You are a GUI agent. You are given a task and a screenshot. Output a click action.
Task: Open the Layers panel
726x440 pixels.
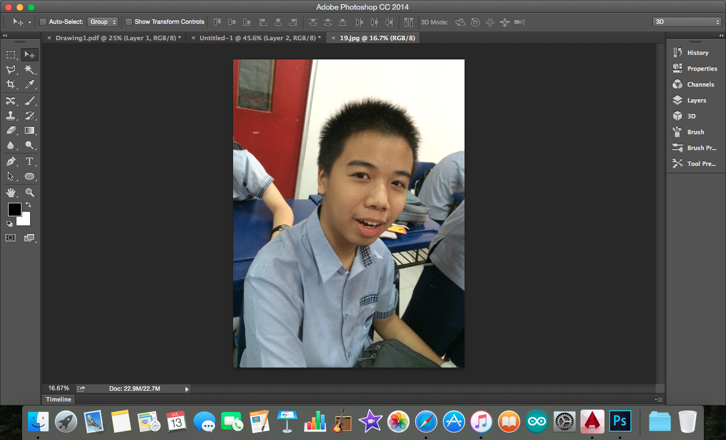695,100
